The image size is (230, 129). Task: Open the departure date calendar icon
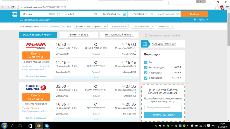click(124, 14)
